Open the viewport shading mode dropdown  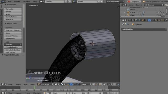click(57, 84)
